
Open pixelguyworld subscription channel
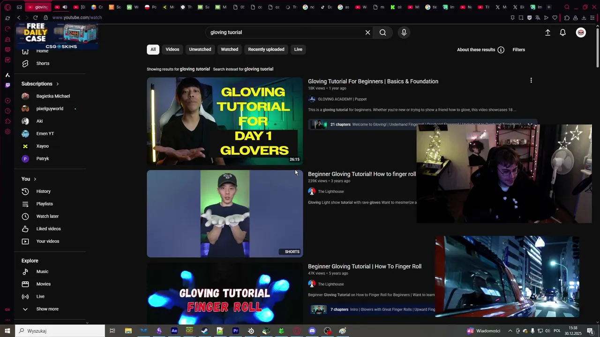50,109
